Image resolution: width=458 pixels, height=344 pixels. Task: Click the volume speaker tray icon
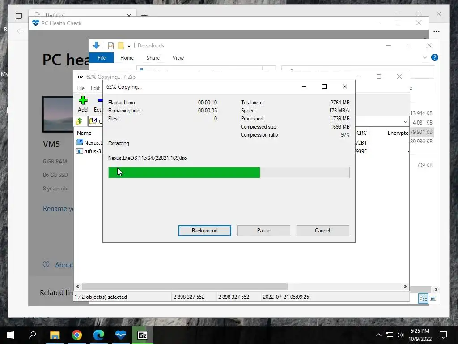(x=400, y=335)
